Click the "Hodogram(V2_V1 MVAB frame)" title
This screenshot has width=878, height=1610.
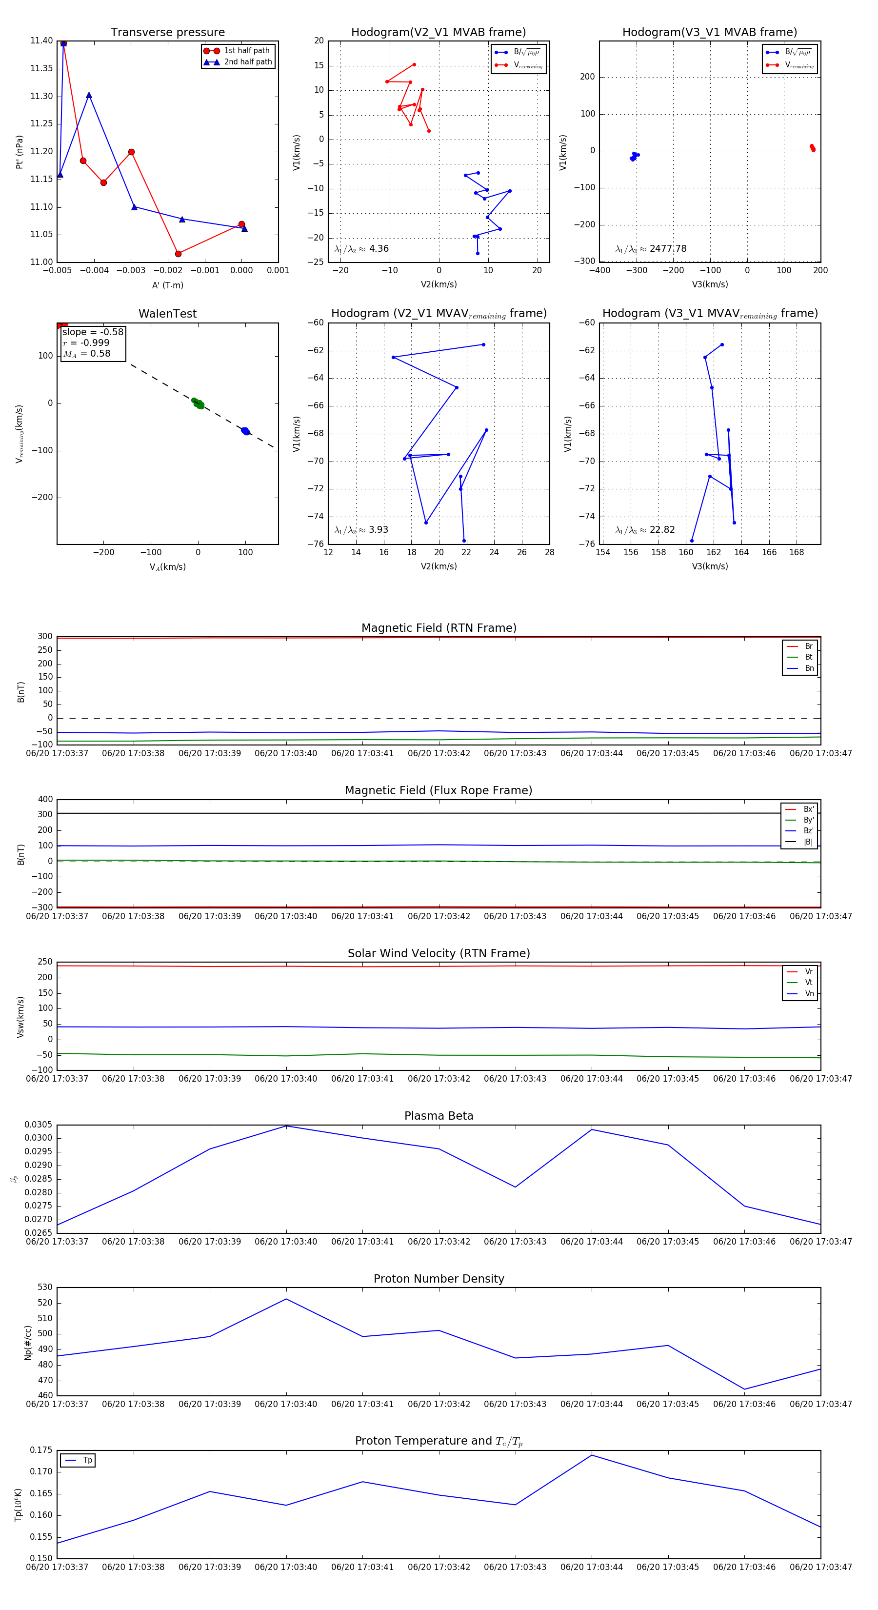(x=439, y=33)
